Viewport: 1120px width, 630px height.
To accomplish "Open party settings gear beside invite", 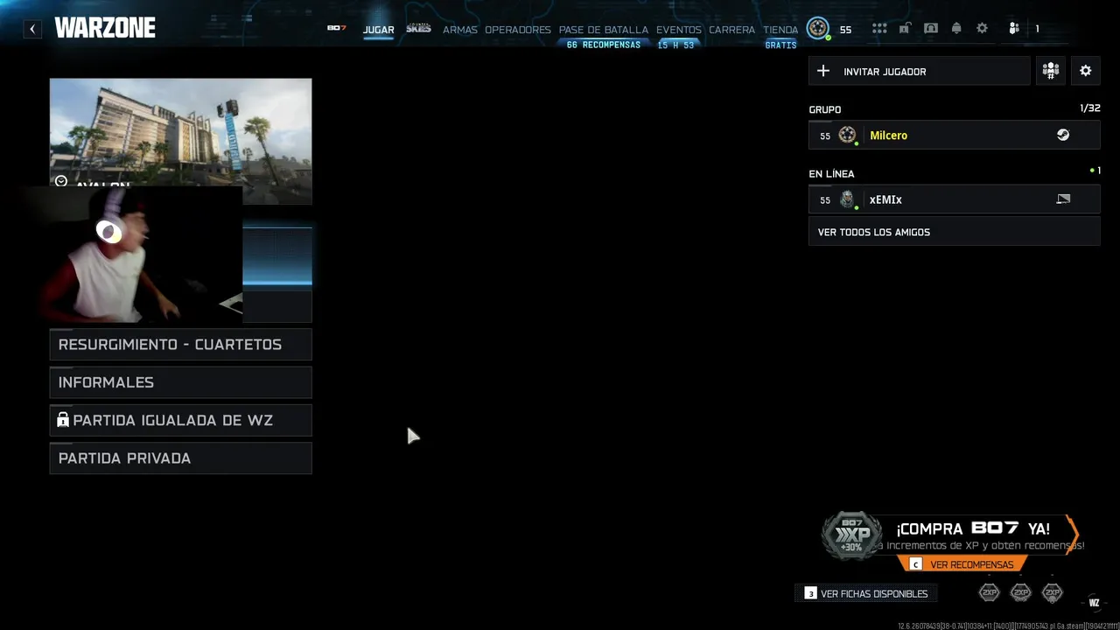I will (1086, 71).
